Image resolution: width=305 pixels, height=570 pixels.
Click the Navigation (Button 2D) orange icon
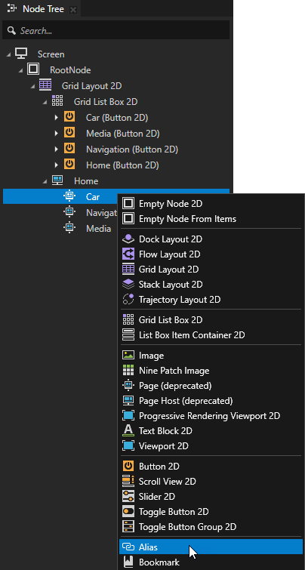pyautogui.click(x=69, y=149)
